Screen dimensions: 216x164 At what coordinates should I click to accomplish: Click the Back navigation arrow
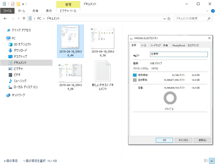[x=5, y=19]
